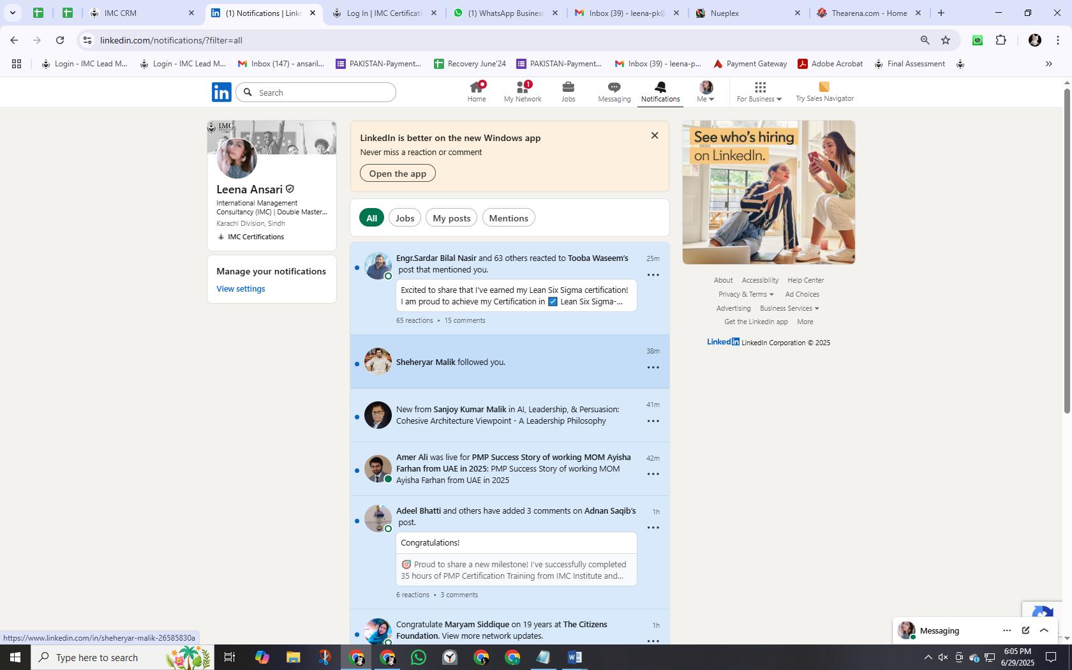Image resolution: width=1072 pixels, height=670 pixels.
Task: Open File Explorer from taskbar
Action: click(293, 657)
